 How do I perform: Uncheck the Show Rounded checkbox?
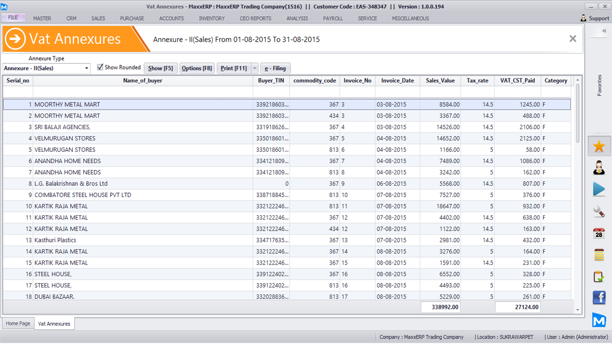point(100,67)
